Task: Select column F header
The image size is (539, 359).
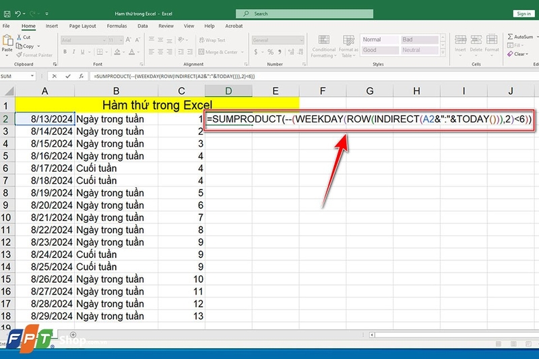Action: tap(323, 91)
